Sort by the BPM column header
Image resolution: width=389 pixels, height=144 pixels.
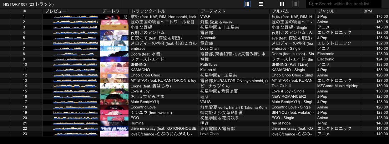point(368,11)
